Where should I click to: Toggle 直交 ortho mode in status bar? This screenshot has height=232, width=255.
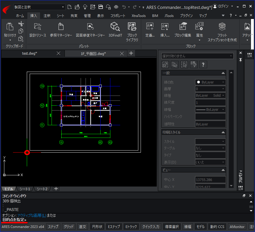pos(82,227)
